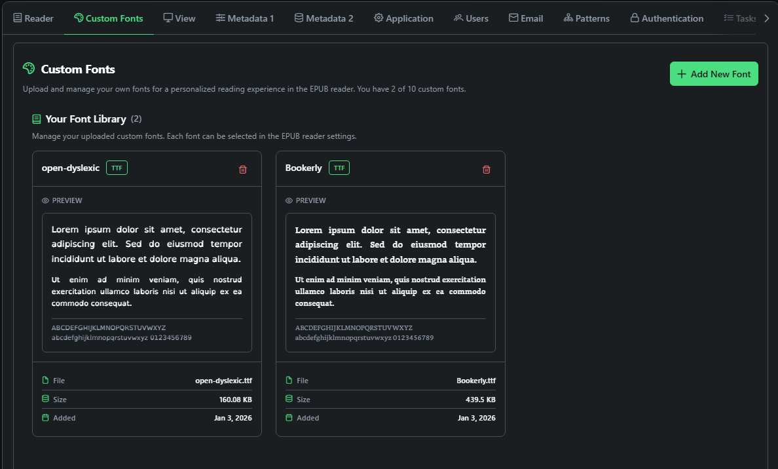Screen dimensions: 778x469
Task: Click the Size database icon for Bookerly
Action: 289,399
